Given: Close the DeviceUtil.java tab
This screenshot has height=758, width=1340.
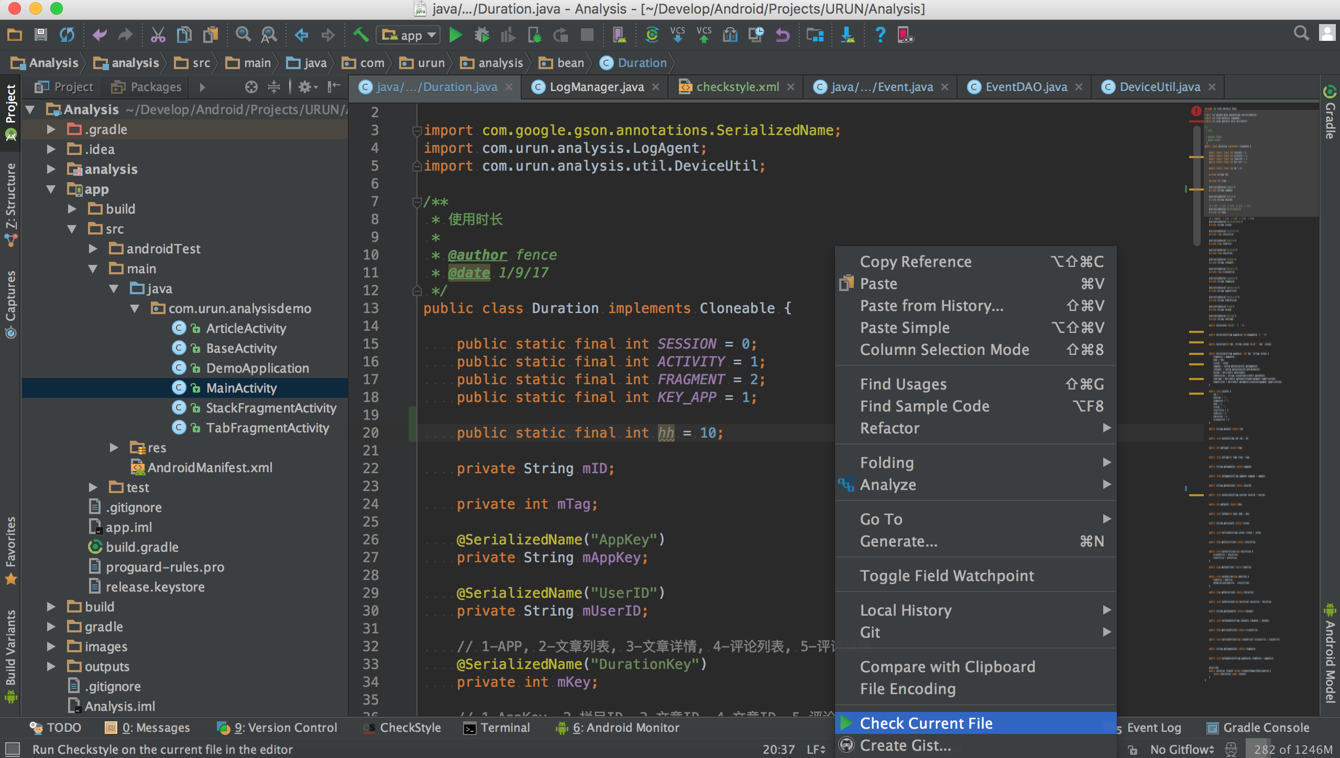Looking at the screenshot, I should [1212, 87].
